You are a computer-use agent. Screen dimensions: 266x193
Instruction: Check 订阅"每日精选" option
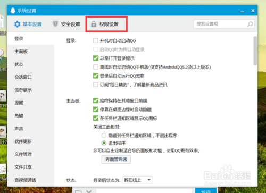pyautogui.click(x=96, y=85)
